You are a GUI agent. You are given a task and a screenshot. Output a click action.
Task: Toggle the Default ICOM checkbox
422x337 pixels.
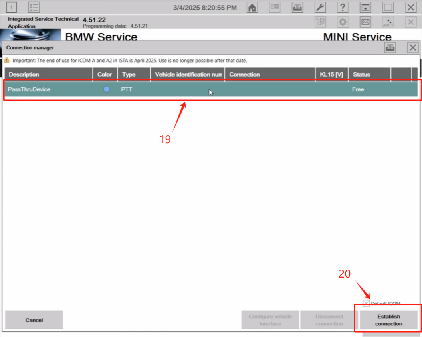pos(366,303)
